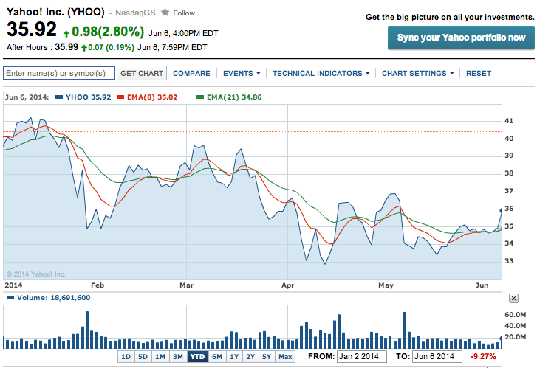Focus the symbol name input field

[x=59, y=73]
